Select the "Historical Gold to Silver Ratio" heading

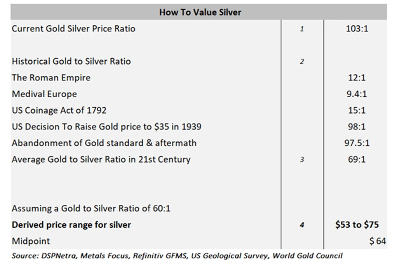tap(71, 61)
